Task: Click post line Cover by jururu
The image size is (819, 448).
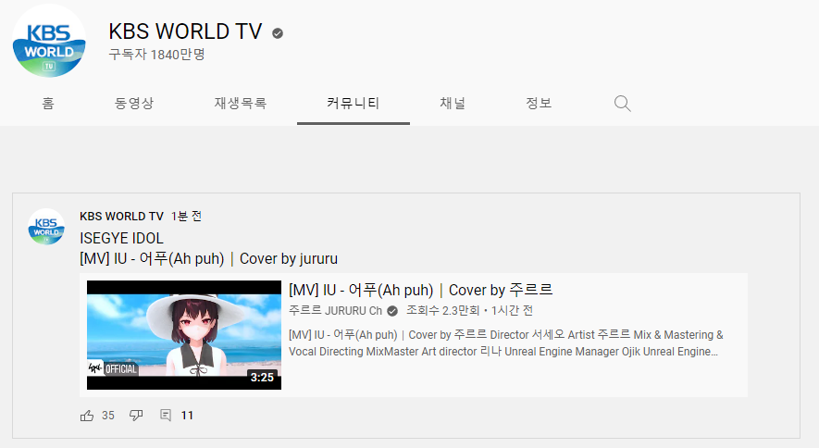Action: tap(208, 258)
